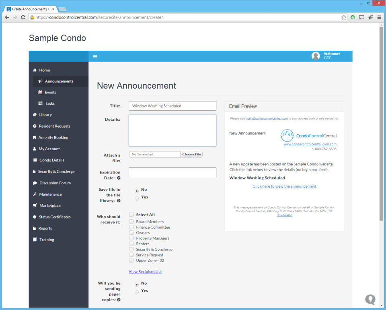This screenshot has height=310, width=386.
Task: Click the Choose File button
Action: [191, 154]
